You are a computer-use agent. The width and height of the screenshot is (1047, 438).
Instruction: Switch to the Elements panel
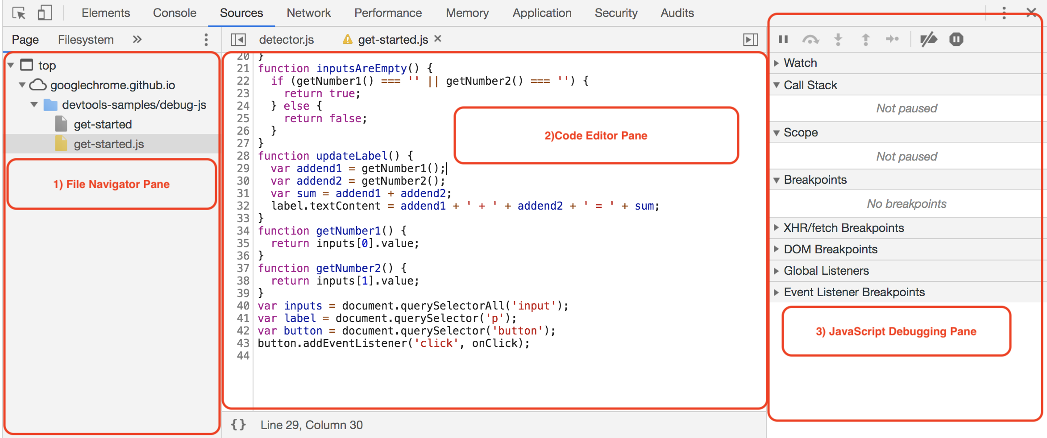click(106, 13)
